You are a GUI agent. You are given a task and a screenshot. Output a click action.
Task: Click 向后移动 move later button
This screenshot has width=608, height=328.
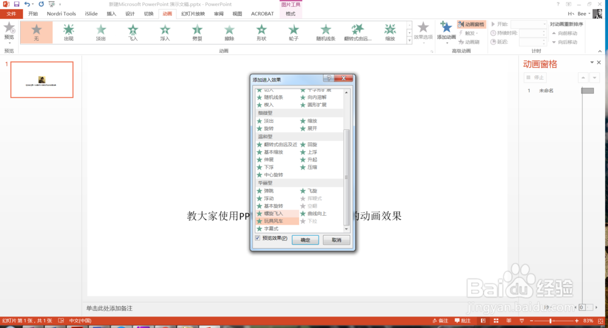coord(565,42)
